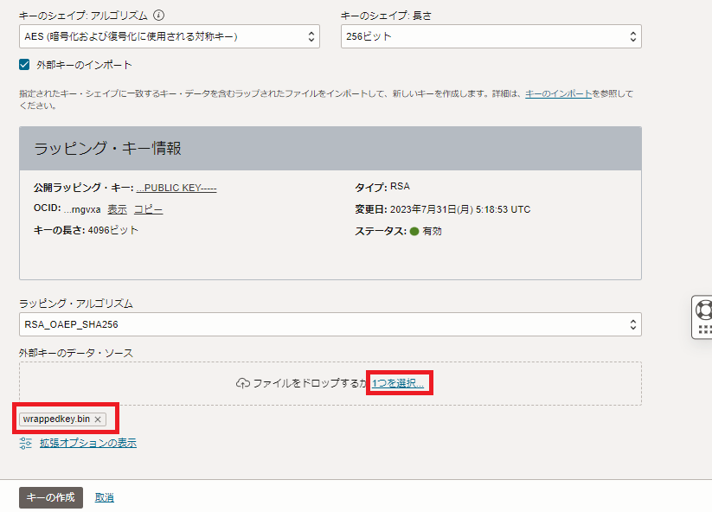Open the キーのインポート documentation link
Viewport: 712px width, 512px height.
point(559,93)
